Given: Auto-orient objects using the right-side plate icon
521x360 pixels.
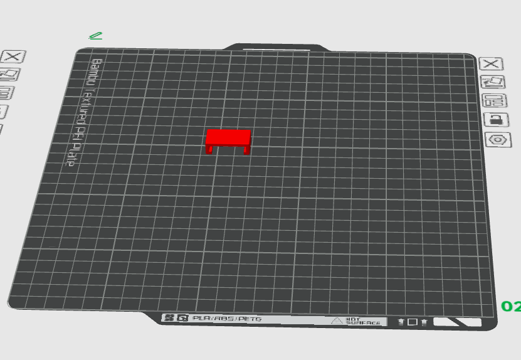Looking at the screenshot, I should pos(493,82).
